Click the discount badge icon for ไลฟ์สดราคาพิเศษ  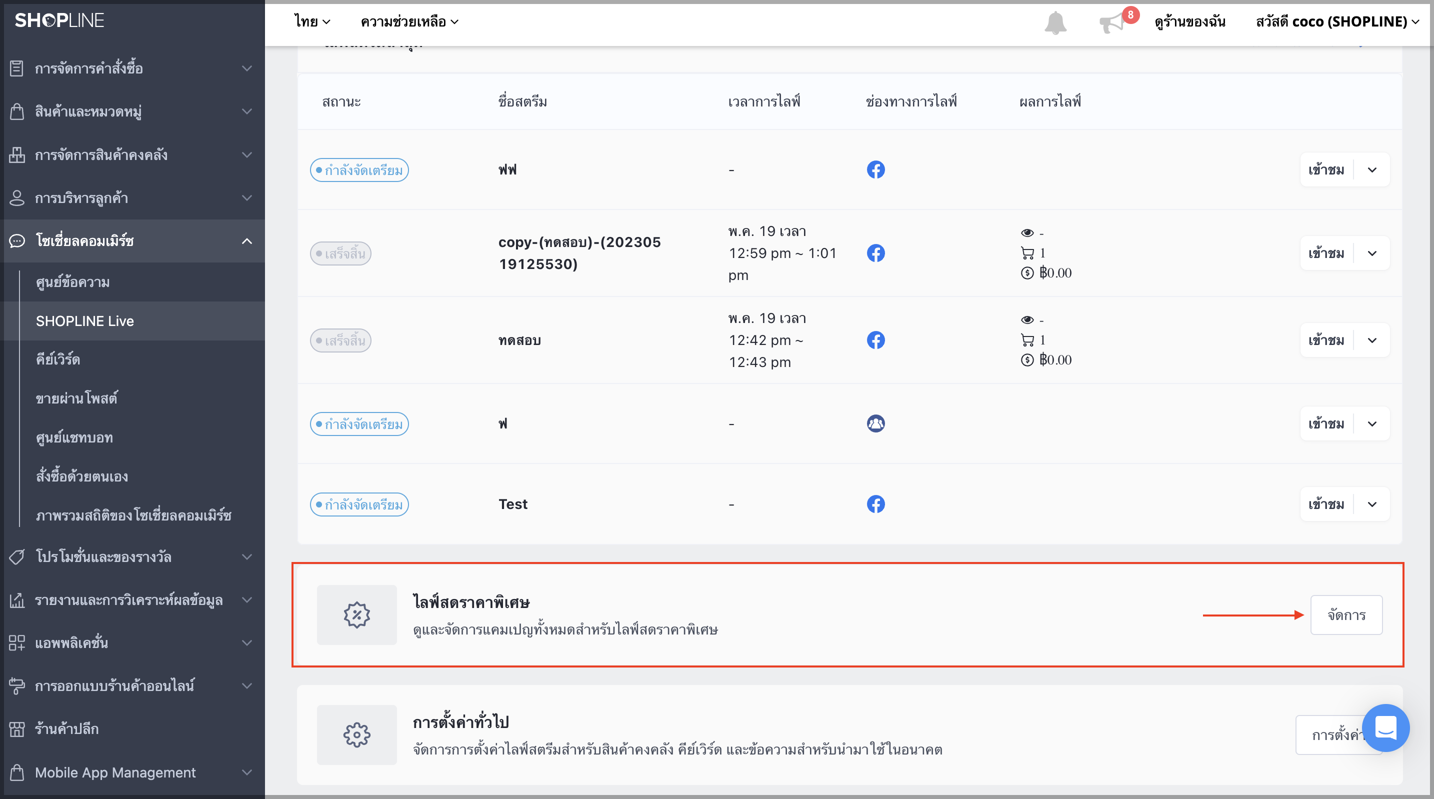(x=357, y=614)
